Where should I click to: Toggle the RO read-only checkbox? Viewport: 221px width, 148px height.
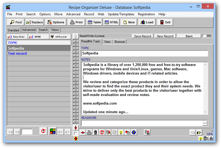[204, 36]
